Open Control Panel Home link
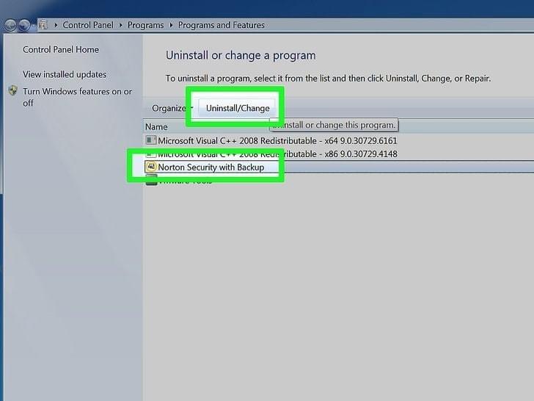 click(x=61, y=50)
